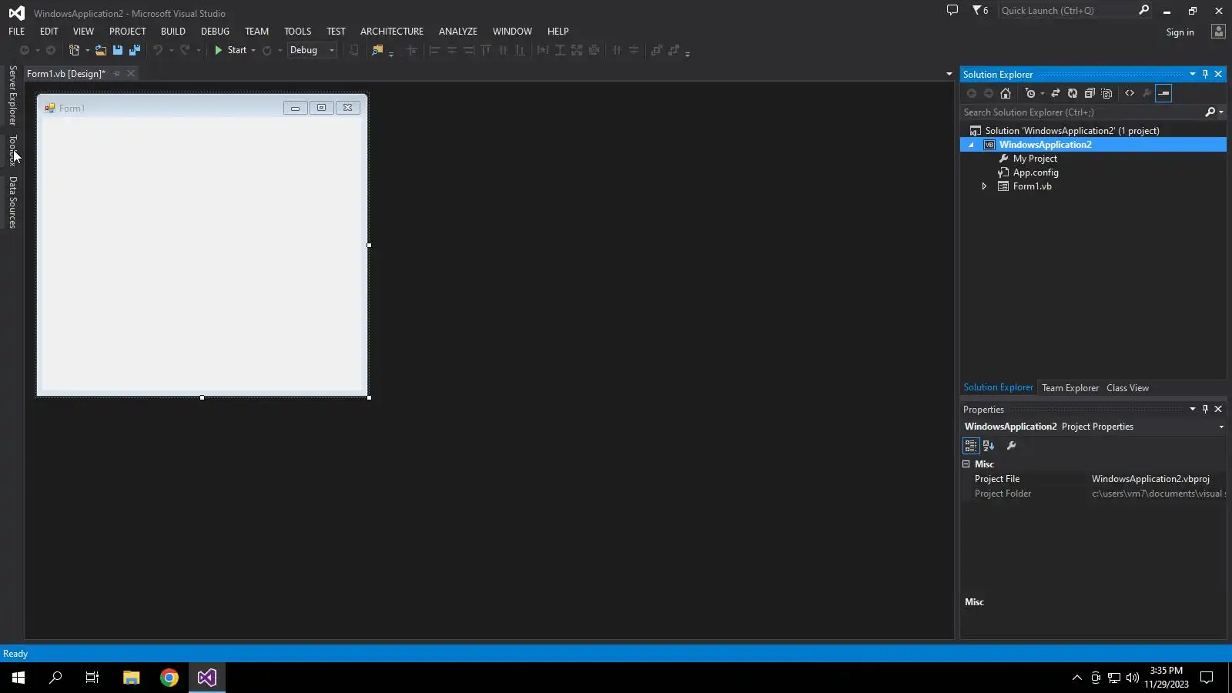This screenshot has height=693, width=1232.
Task: Click Sync with Active Document icon
Action: [1056, 93]
